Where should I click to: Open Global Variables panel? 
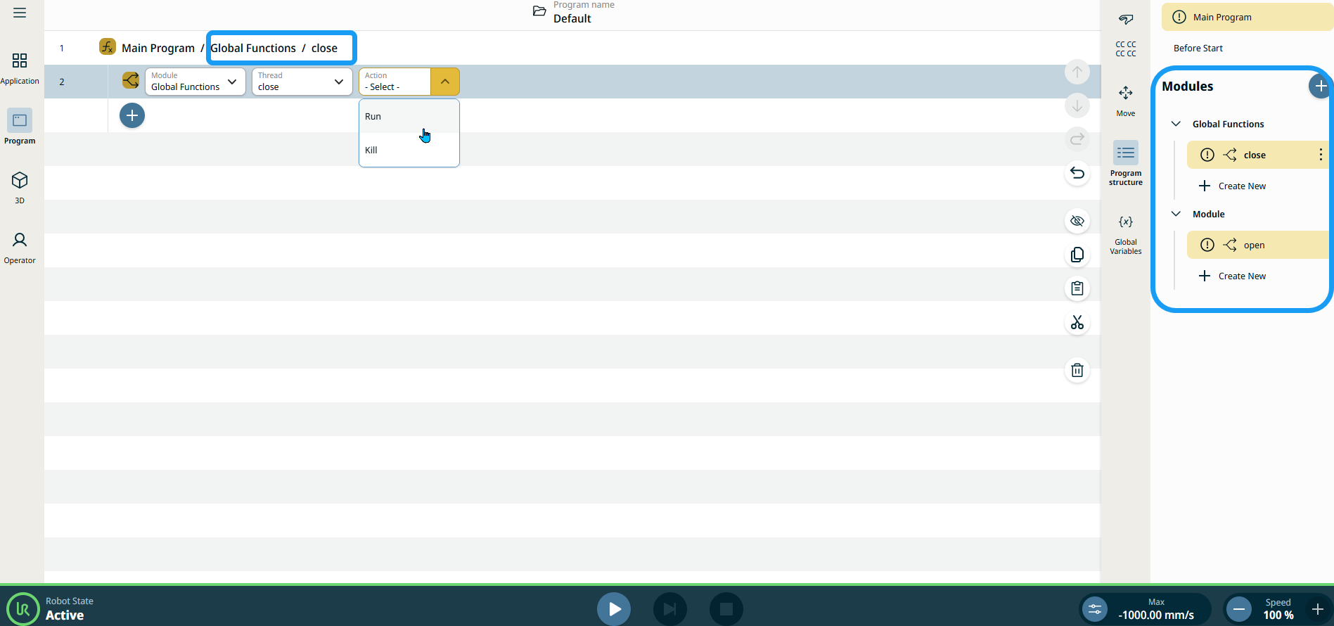[x=1125, y=234]
